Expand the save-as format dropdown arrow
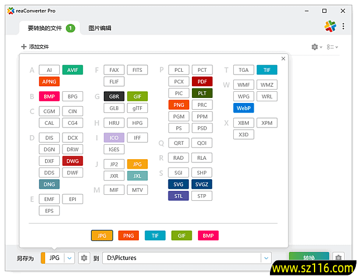The image size is (357, 276). tap(69, 258)
